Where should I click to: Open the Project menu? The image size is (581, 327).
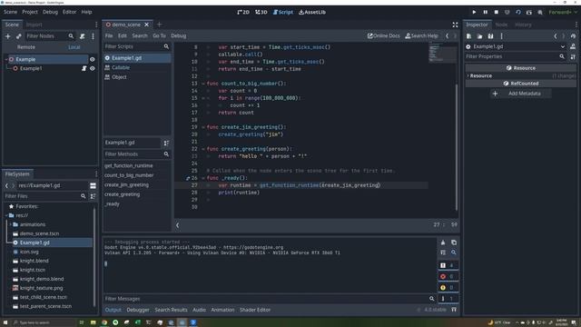tap(30, 12)
